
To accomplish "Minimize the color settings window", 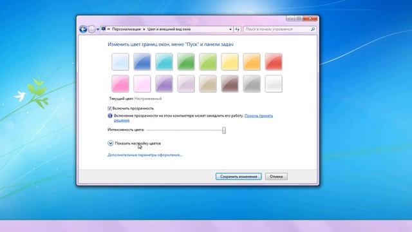I will (290, 19).
